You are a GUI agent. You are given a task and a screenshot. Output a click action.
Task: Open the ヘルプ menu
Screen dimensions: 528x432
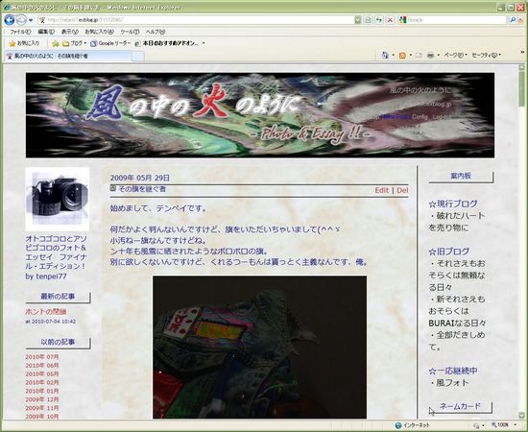coord(156,32)
